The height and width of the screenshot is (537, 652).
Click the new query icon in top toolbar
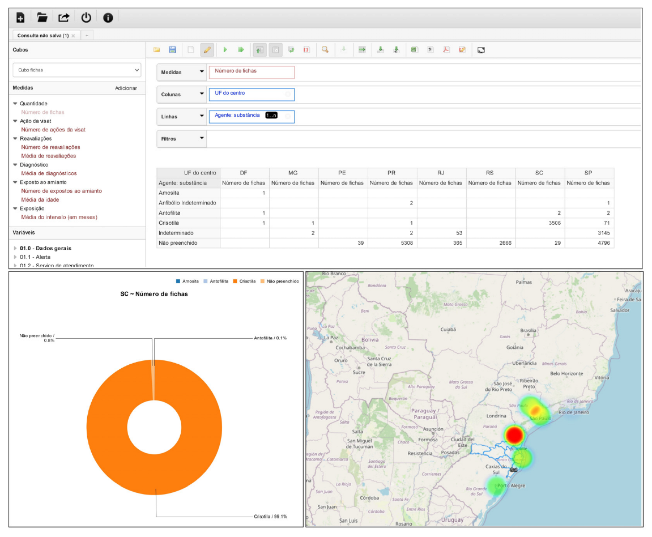pos(20,18)
